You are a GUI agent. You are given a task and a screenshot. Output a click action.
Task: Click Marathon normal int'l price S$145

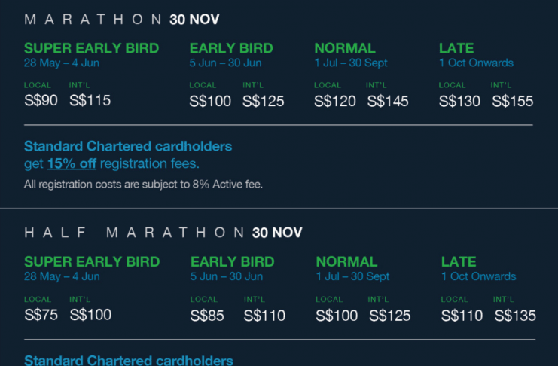point(388,102)
